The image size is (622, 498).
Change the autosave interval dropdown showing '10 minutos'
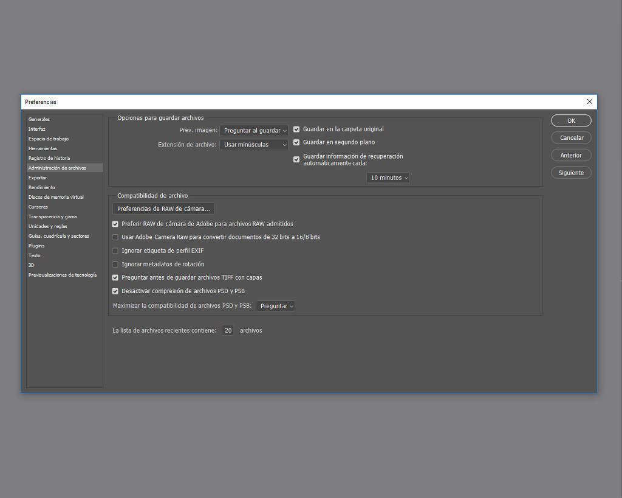coord(388,178)
